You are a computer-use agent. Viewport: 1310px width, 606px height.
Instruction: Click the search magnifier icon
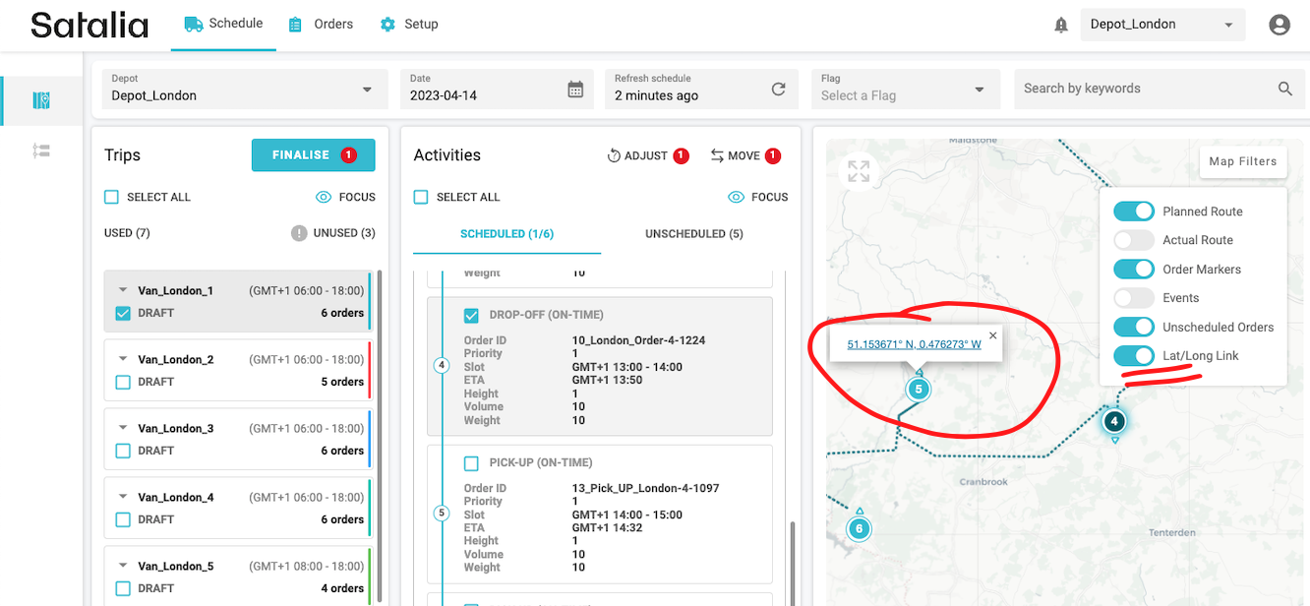point(1284,89)
